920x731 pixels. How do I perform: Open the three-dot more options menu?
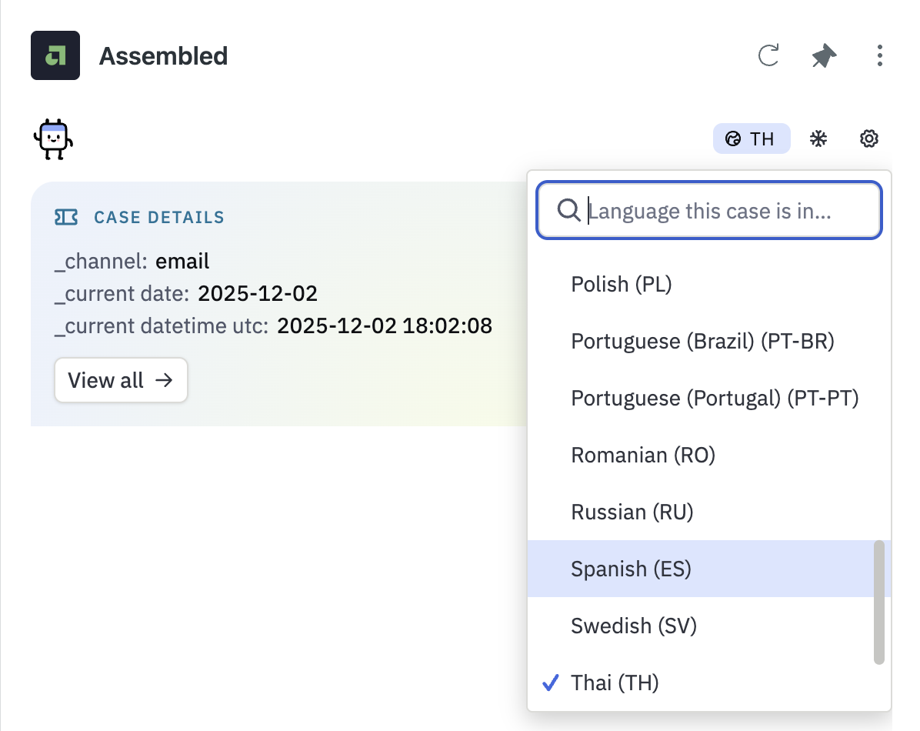click(x=879, y=55)
